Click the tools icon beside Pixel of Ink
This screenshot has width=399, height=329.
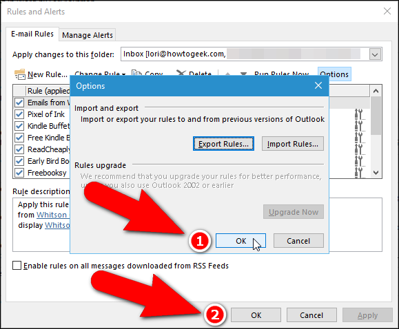[360, 114]
